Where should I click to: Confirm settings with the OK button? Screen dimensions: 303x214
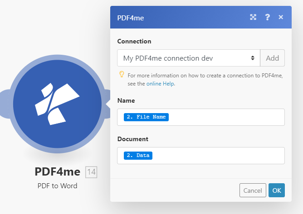pos(277,190)
